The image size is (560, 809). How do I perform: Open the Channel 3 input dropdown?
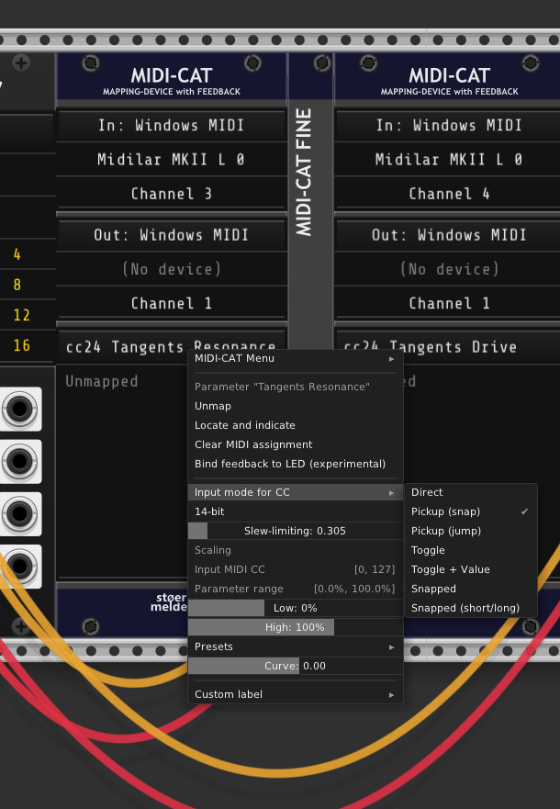171,194
